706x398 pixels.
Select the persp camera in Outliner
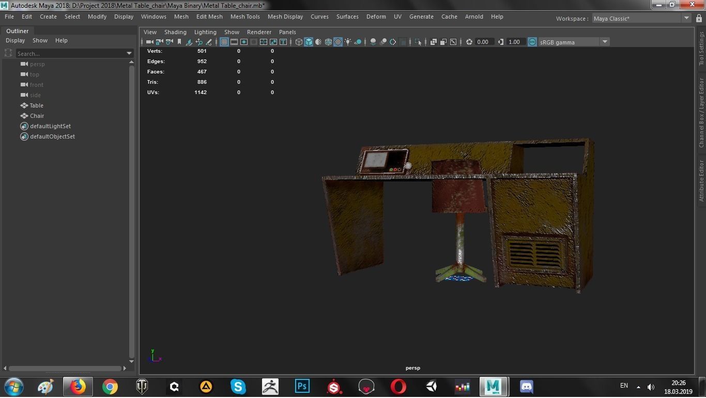point(37,64)
